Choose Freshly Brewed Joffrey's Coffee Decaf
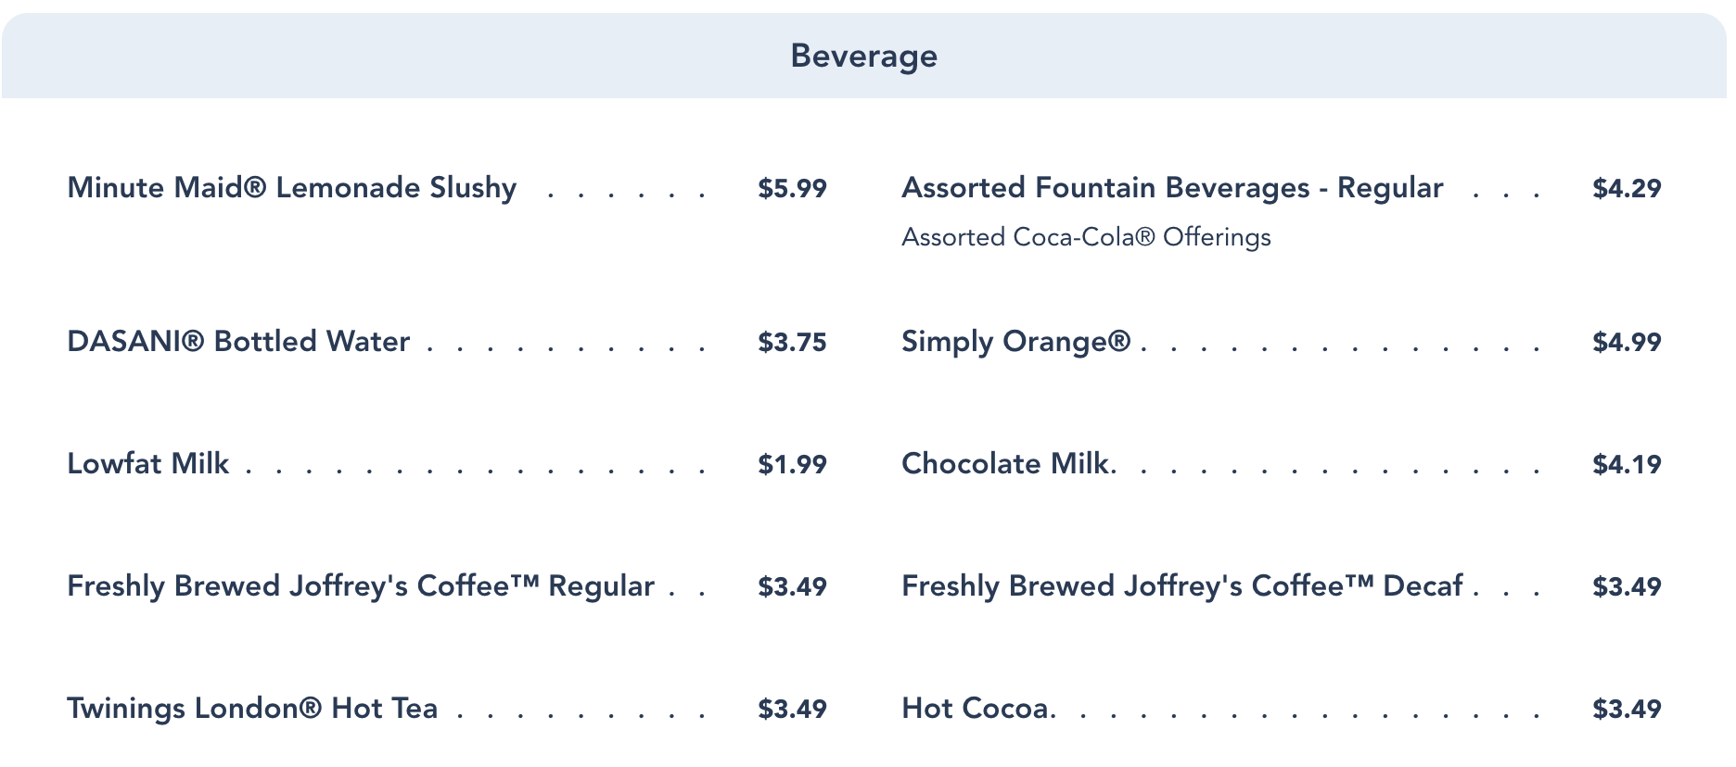This screenshot has height=767, width=1736. 1182,586
